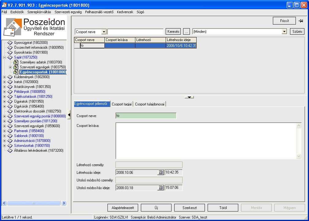Switch to the Csoport tulajdonosai tab
Screen dimensions: 309x221
149,104
